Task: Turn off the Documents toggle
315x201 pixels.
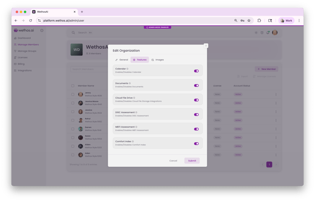Action: coord(196,85)
